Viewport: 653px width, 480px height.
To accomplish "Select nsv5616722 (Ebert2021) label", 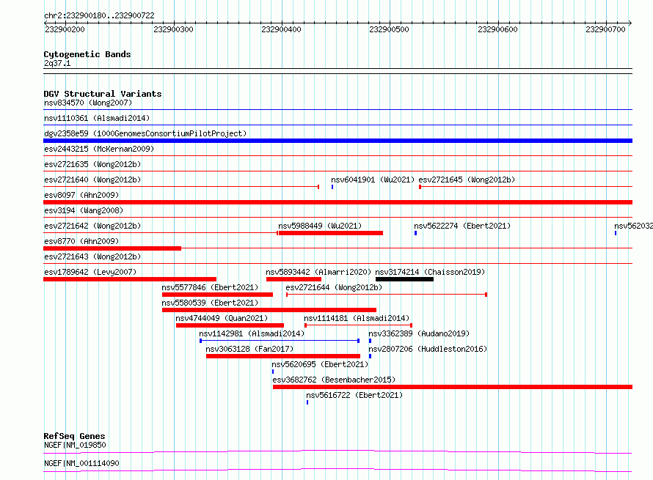I will pyautogui.click(x=354, y=395).
